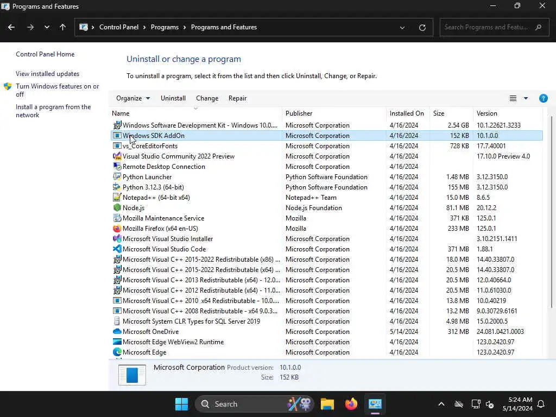Click the Windows Software Development Kit row icon
Screen dimensions: 556x417
[x=117, y=125]
